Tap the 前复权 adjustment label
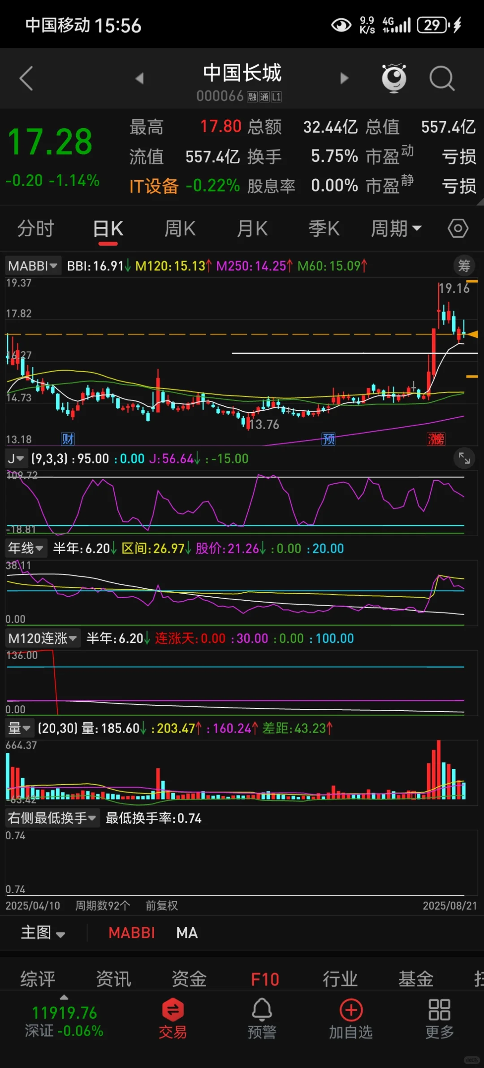 161,905
